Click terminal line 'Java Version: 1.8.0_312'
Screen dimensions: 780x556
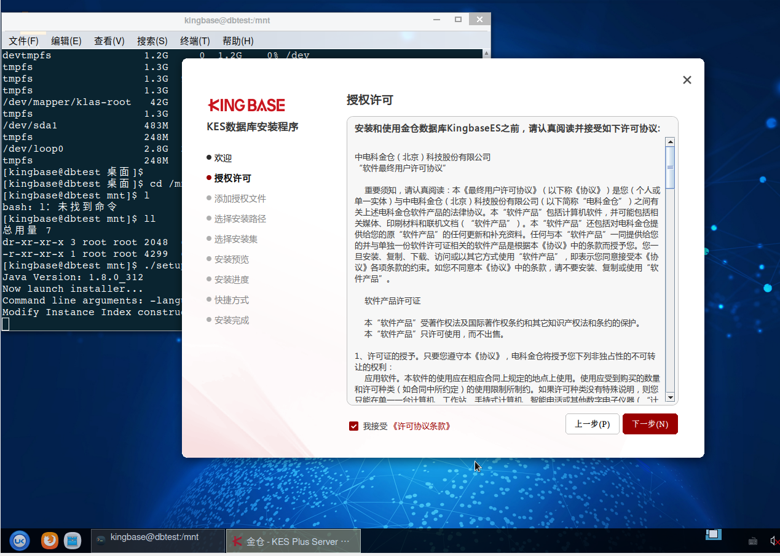coord(73,277)
